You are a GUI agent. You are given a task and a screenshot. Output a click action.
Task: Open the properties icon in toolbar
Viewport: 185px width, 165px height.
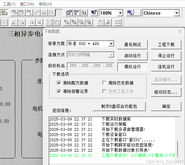69,13
